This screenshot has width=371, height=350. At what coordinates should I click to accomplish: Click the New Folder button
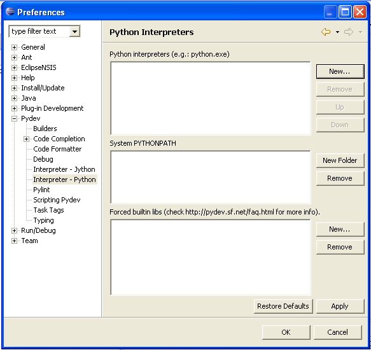(x=340, y=160)
